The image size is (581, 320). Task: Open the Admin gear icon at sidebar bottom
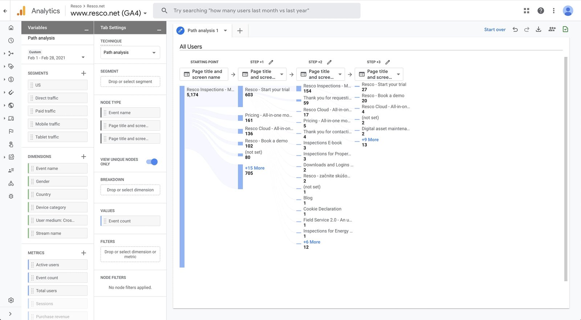pos(11,300)
